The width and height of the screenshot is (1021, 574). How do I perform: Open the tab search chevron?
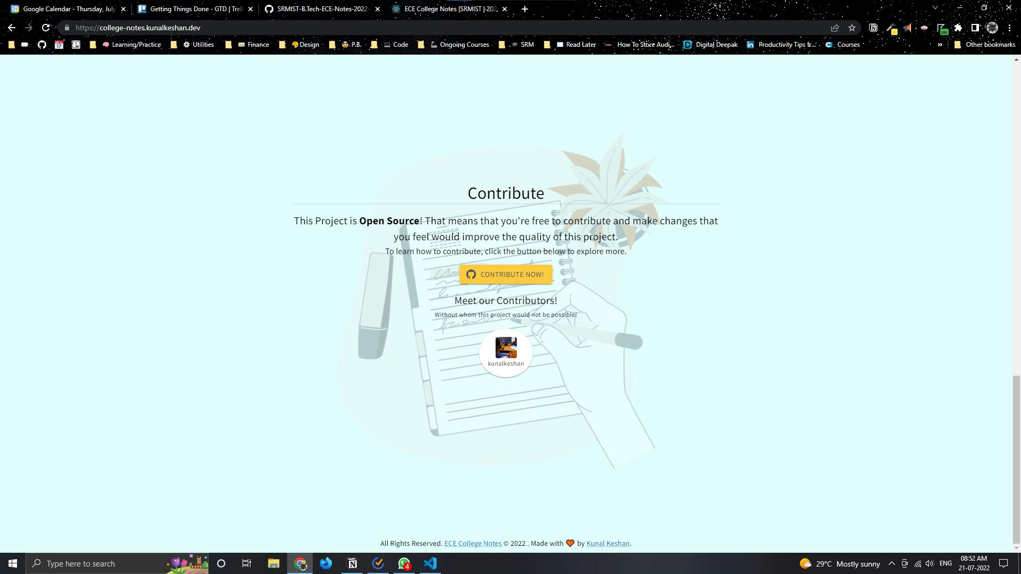point(935,7)
